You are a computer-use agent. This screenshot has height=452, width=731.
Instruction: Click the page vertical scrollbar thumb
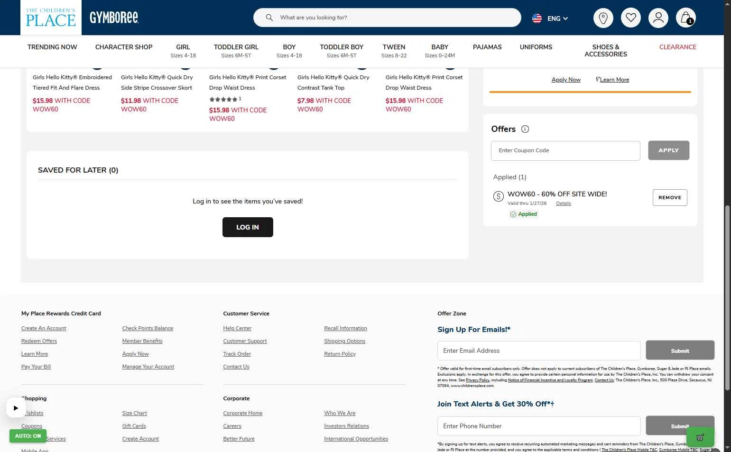point(727,298)
